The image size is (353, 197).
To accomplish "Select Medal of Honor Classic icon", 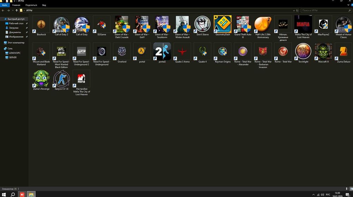I will point(343,24).
